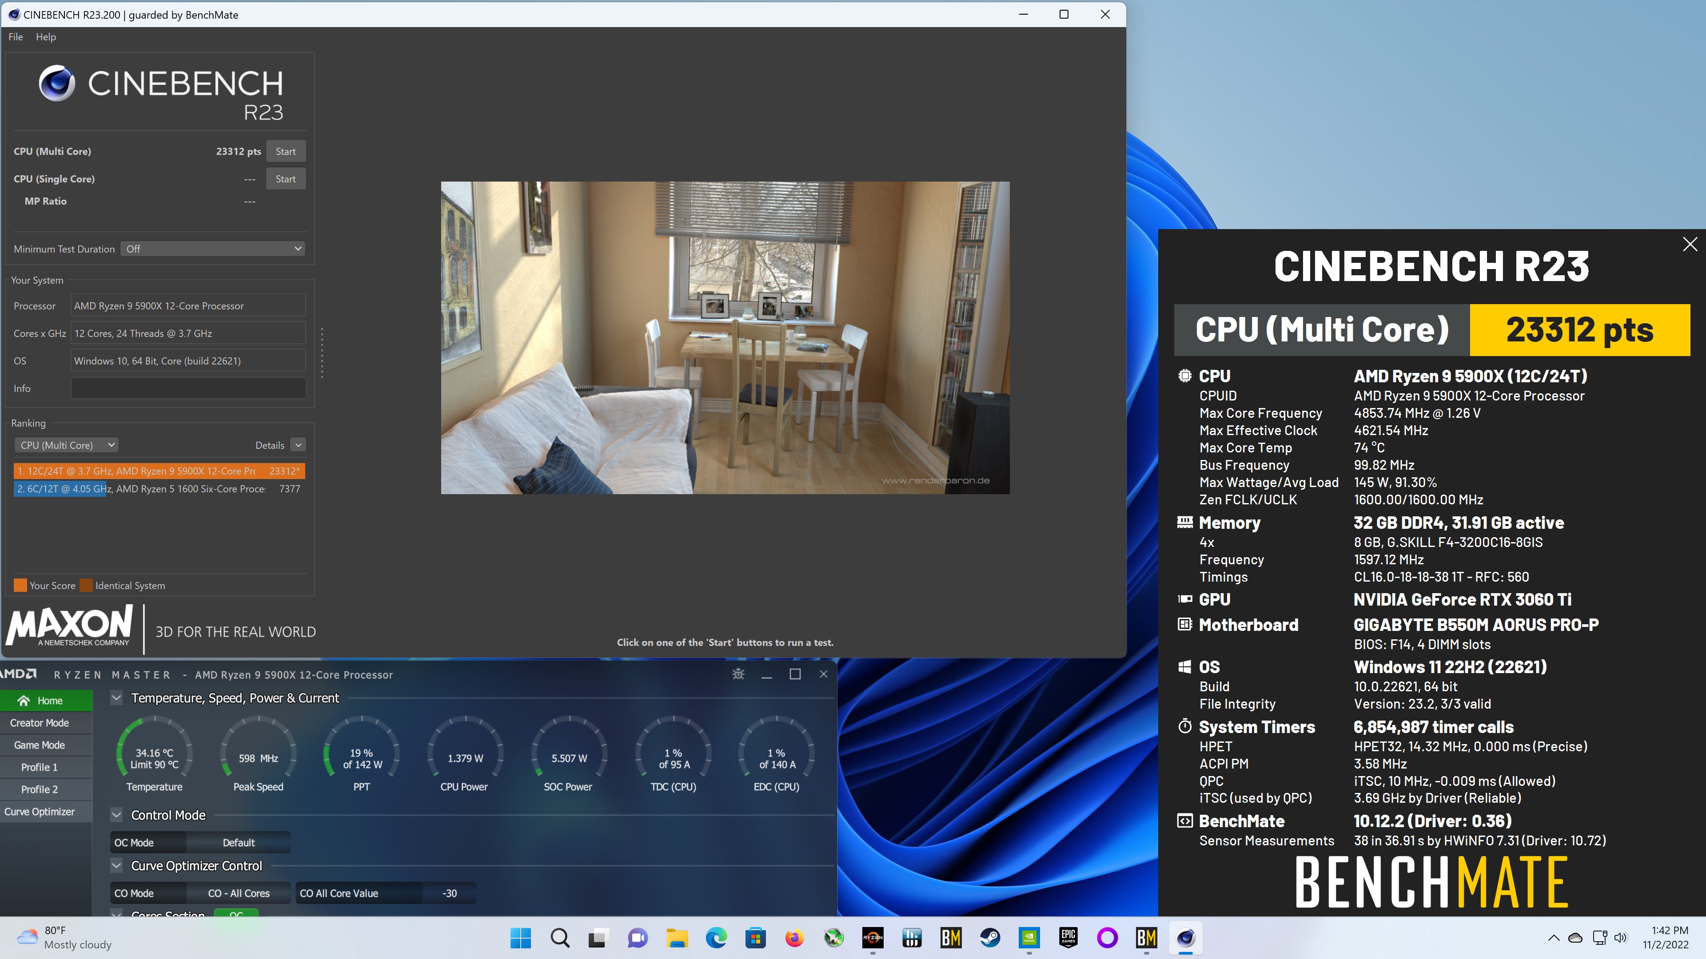Click the rendered room preview image
Viewport: 1706px width, 959px height.
click(x=725, y=337)
